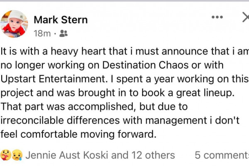This screenshot has height=166, width=249.
Task: Click the 18m post timestamp
Action: (x=41, y=34)
